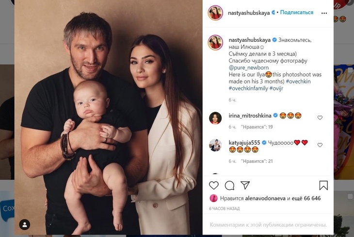Open comments via speech bubble icon
354x237 pixels.
pyautogui.click(x=230, y=185)
